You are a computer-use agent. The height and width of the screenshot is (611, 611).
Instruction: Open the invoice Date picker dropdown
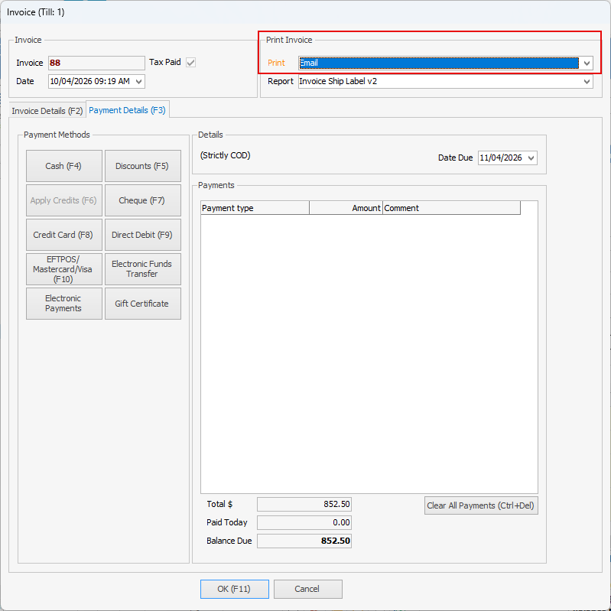[138, 81]
